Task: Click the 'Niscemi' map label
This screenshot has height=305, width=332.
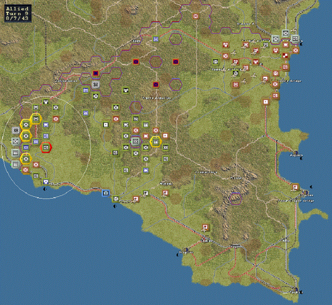Action: pyautogui.click(x=166, y=184)
